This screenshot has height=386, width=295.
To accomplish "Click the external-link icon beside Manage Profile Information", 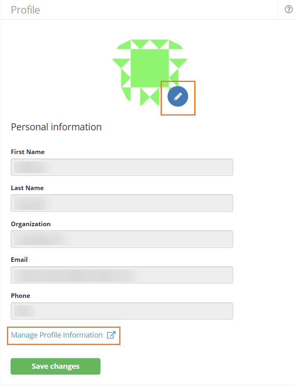I will 111,335.
